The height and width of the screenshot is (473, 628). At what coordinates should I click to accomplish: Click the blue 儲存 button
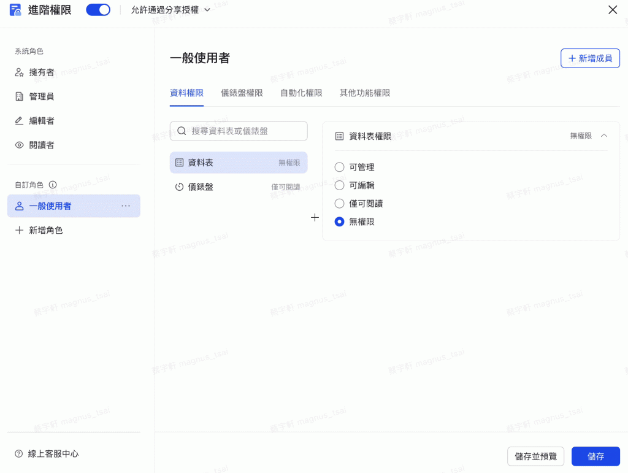595,456
